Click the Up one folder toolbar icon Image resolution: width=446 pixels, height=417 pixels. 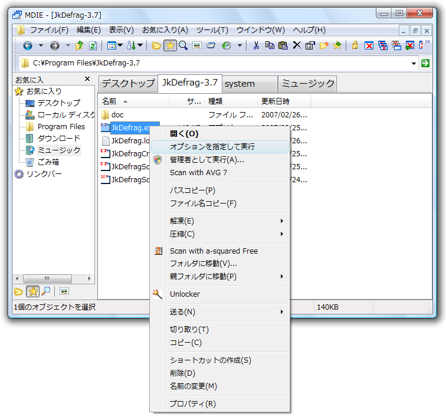(x=79, y=45)
